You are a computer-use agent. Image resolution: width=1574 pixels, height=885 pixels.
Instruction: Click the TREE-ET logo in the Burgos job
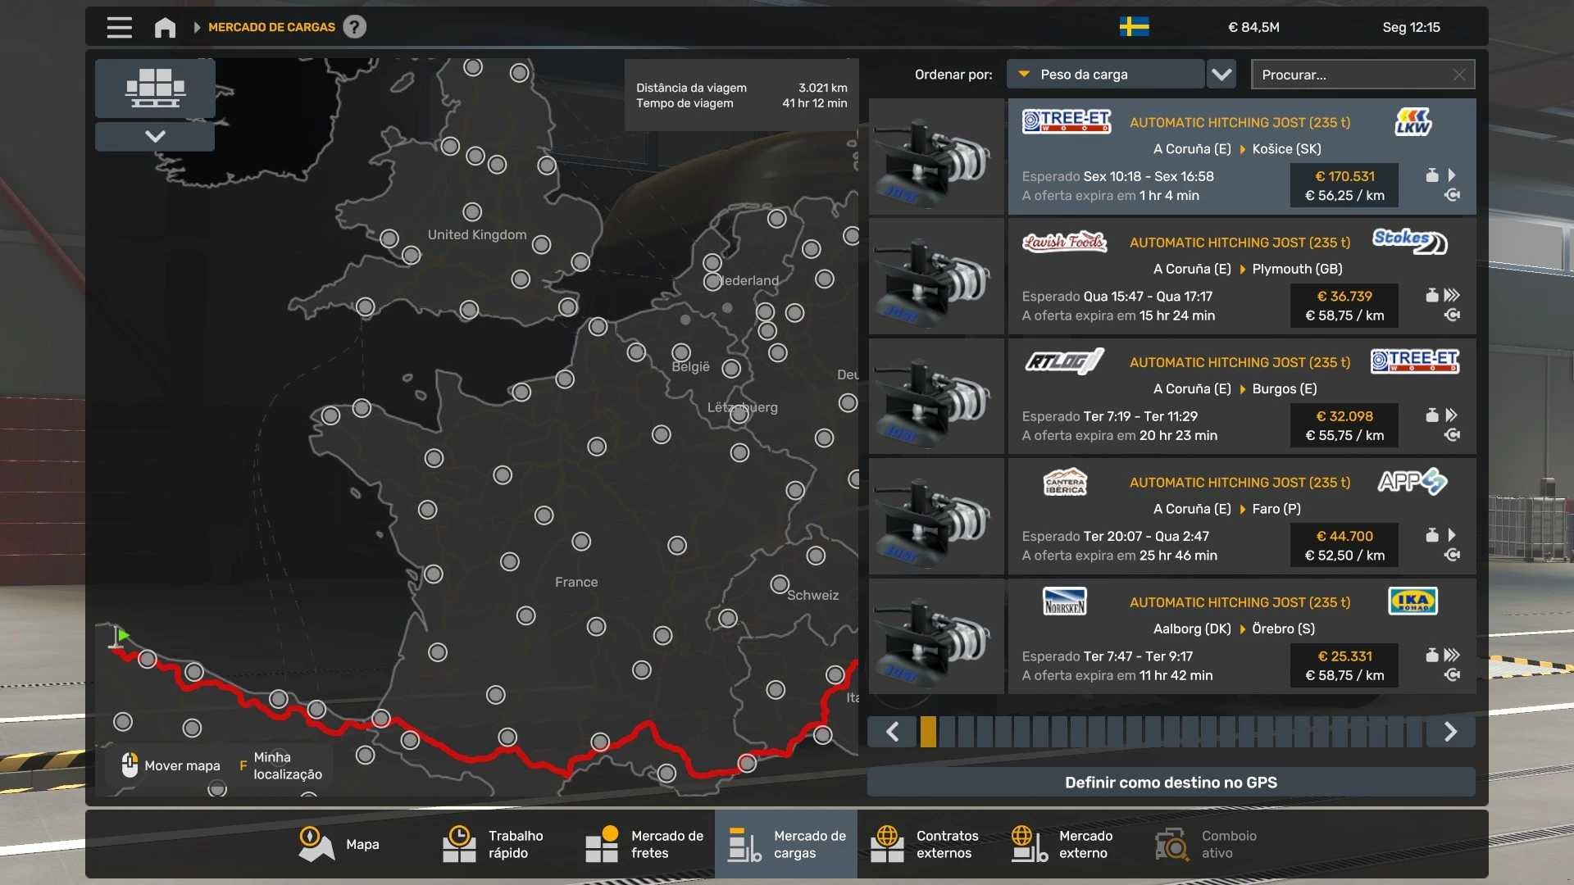1415,361
